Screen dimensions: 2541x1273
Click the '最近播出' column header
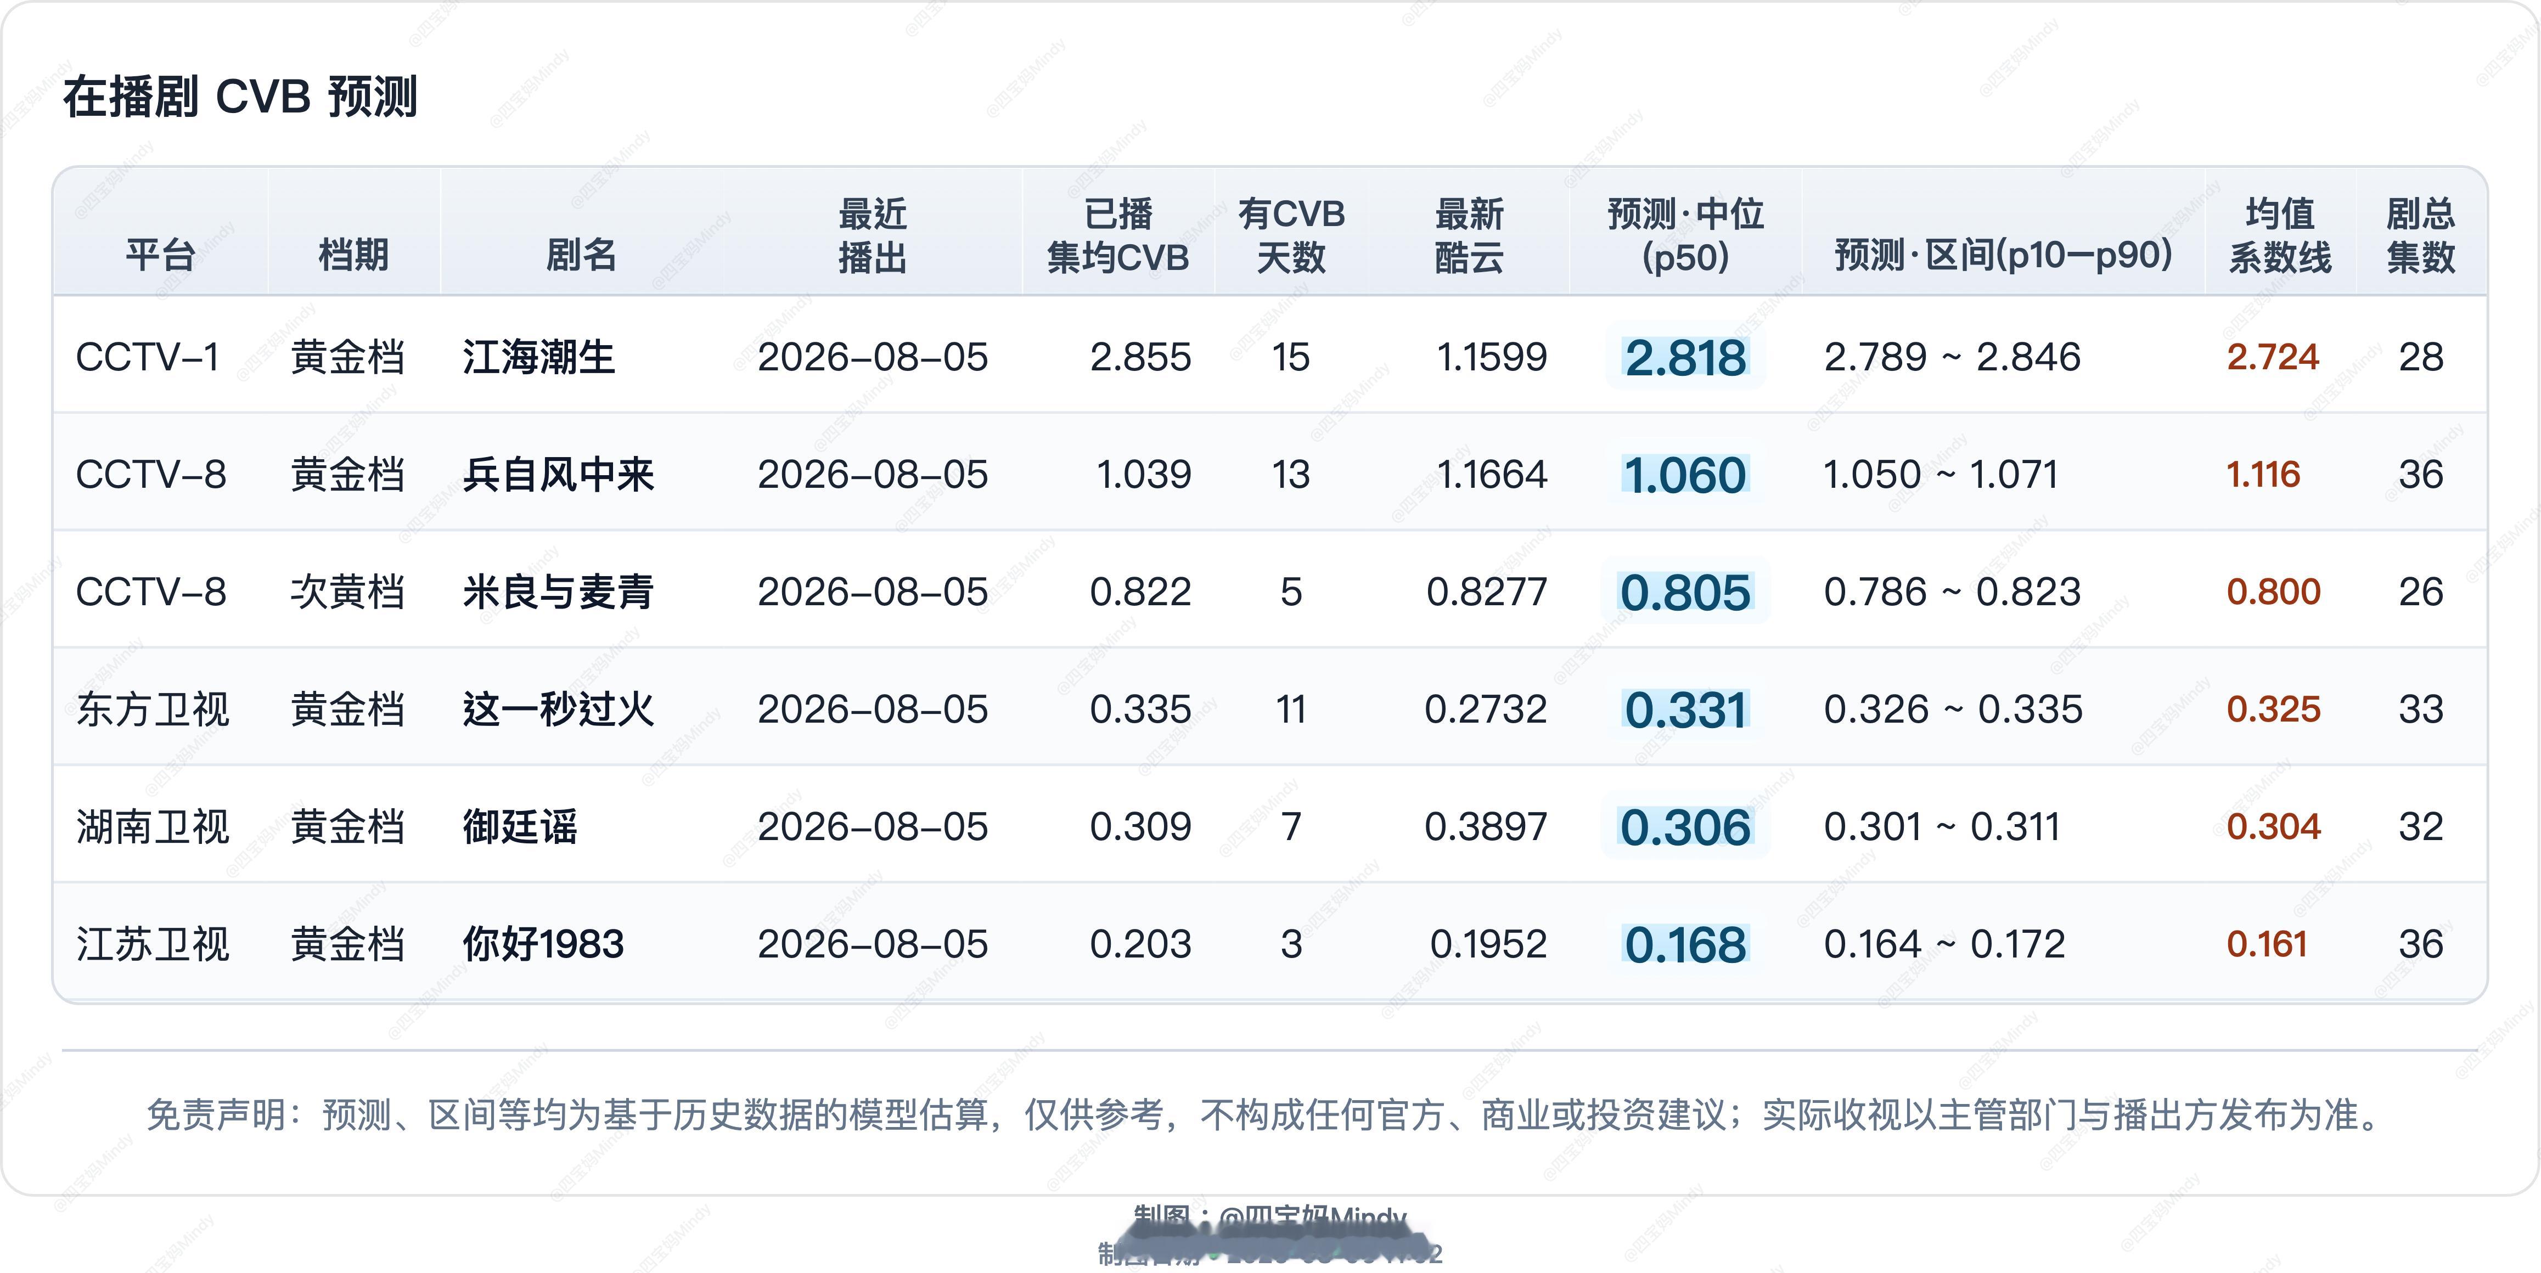click(873, 235)
